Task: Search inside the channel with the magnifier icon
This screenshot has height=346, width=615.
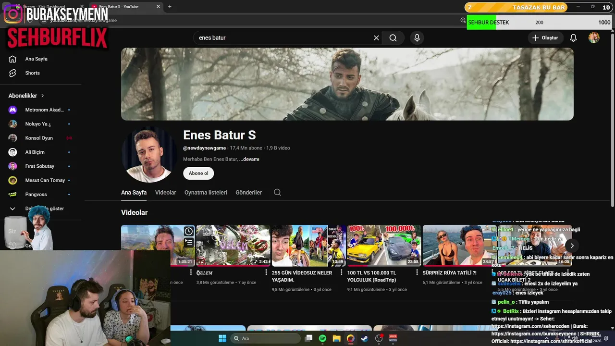Action: tap(277, 192)
